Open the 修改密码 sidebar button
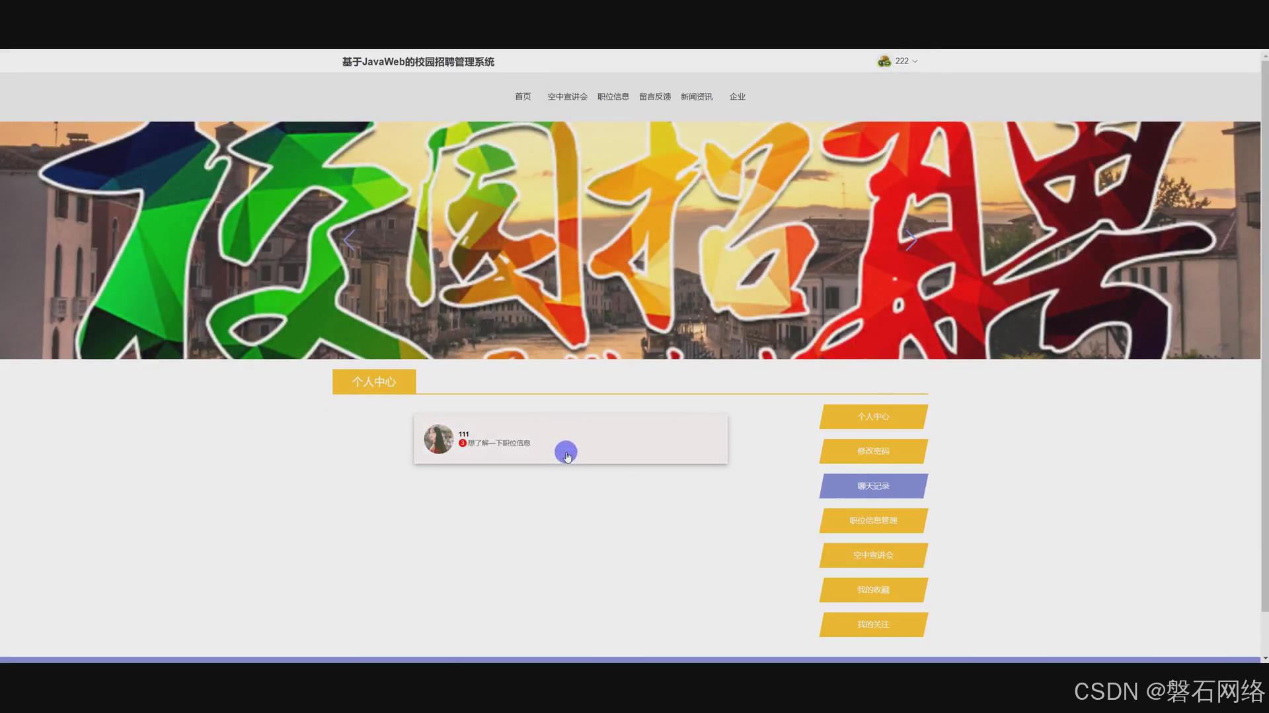The height and width of the screenshot is (713, 1269). 873,452
